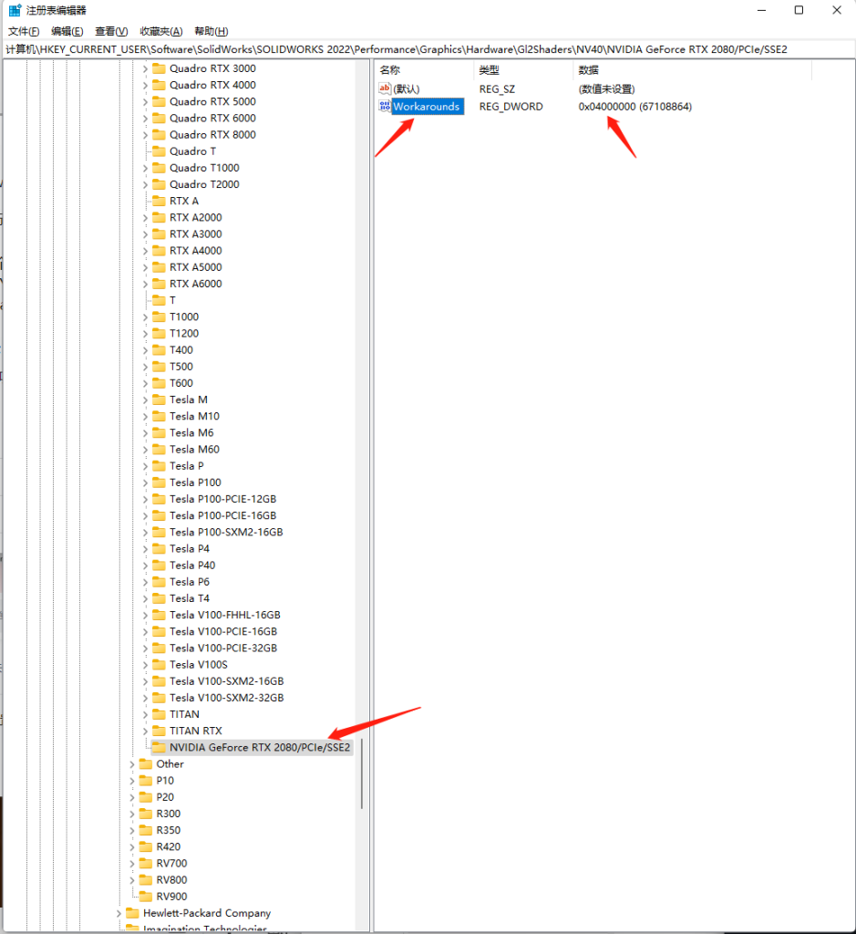Select the R300 folder icon
Screen dimensions: 856x934
[x=146, y=813]
